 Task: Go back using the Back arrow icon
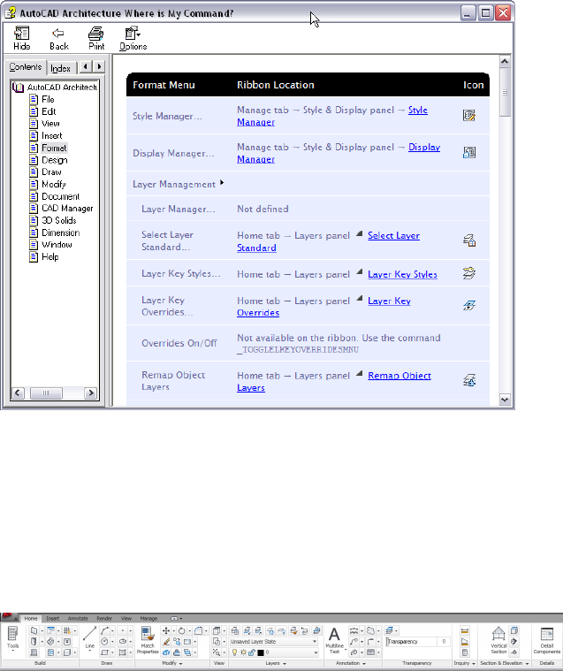(58, 39)
